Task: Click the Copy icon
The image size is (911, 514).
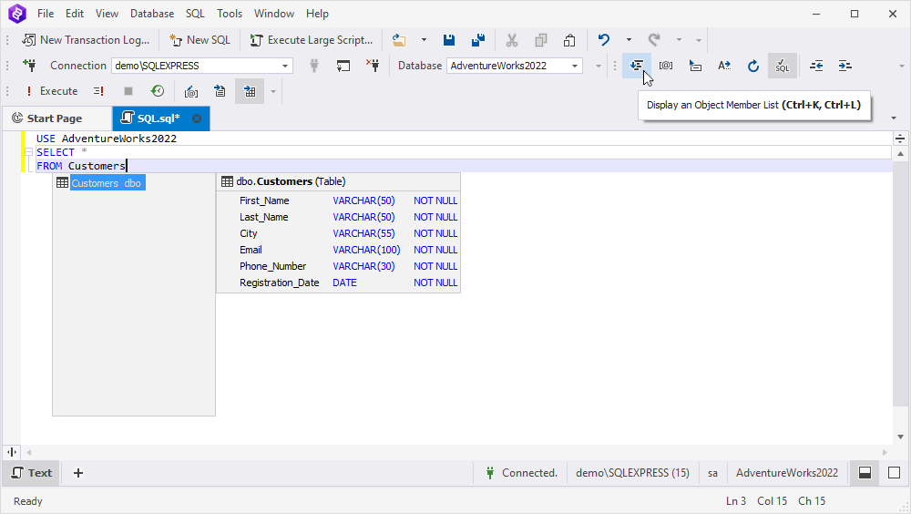Action: (x=541, y=40)
